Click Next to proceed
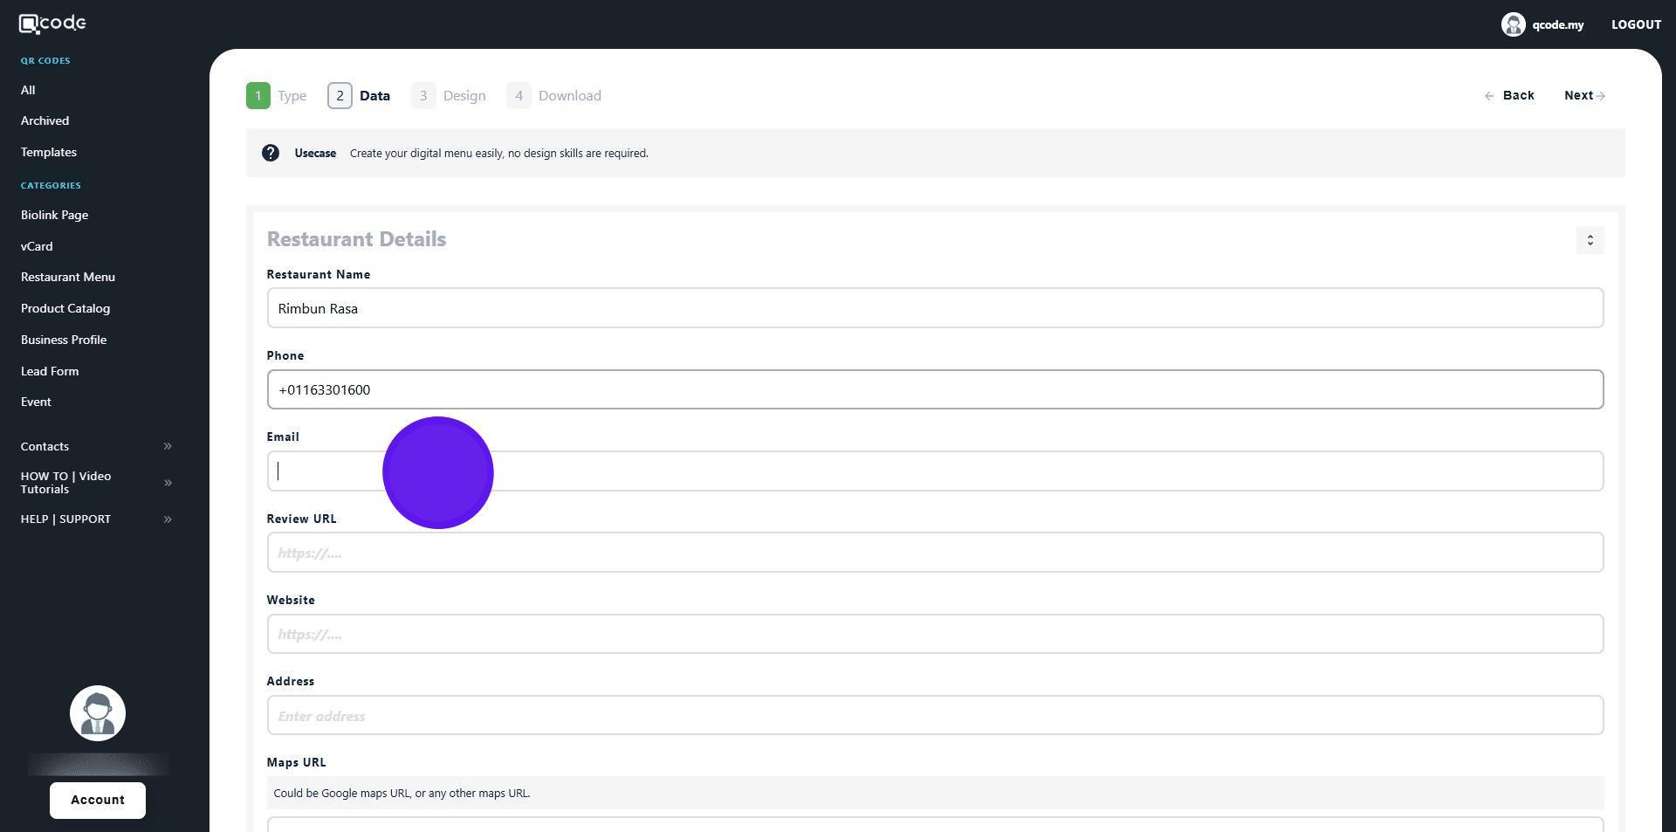The height and width of the screenshot is (832, 1676). (1583, 96)
